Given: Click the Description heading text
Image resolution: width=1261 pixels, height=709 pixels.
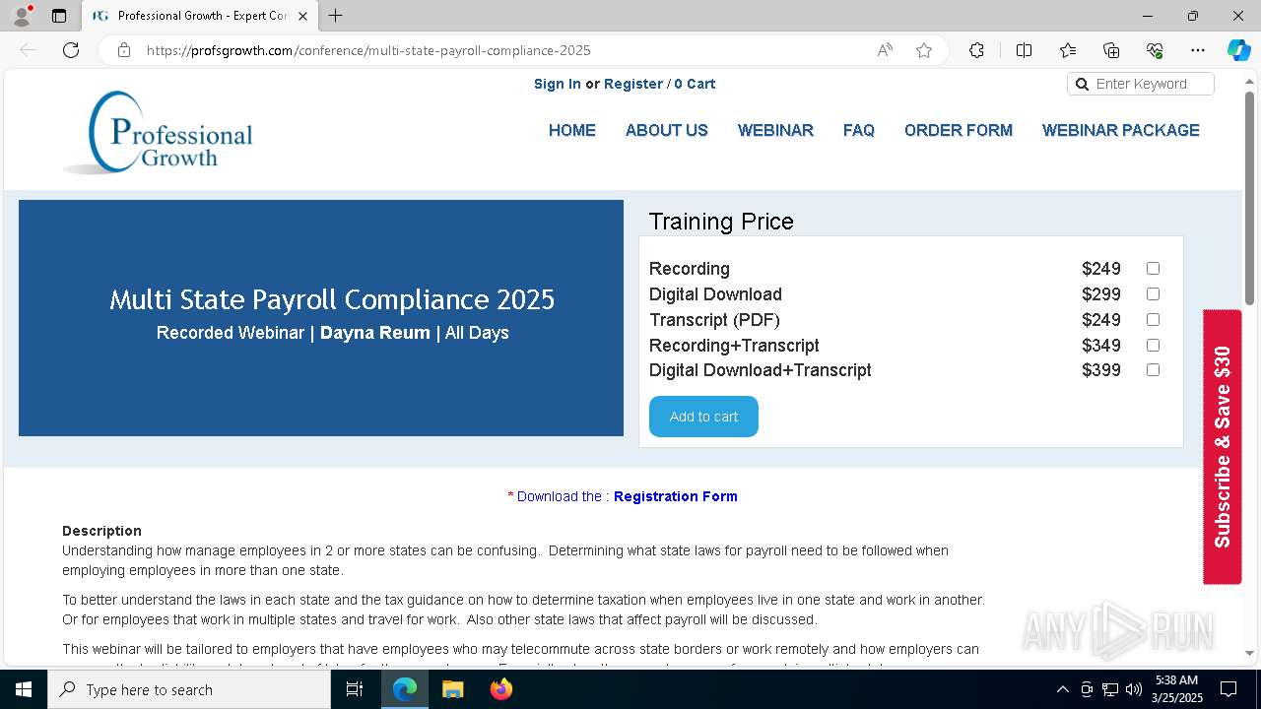Looking at the screenshot, I should coord(101,531).
